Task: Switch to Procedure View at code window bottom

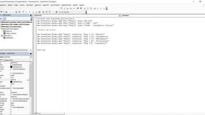Action: tap(35, 113)
